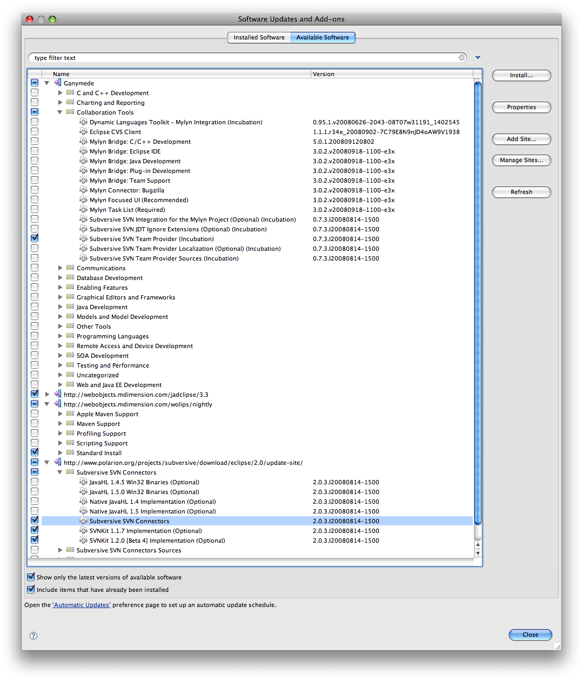This screenshot has width=583, height=680.
Task: Close the Software Updates dialog
Action: (530, 635)
